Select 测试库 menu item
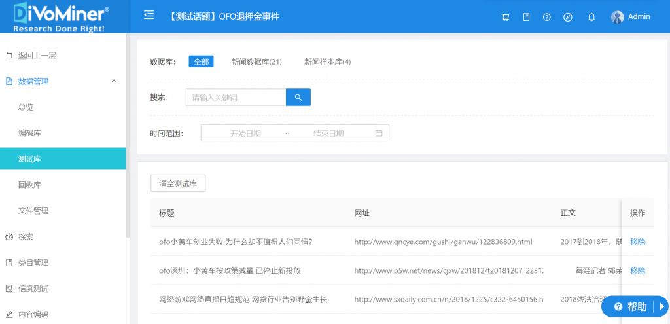This screenshot has width=670, height=324. tap(63, 158)
